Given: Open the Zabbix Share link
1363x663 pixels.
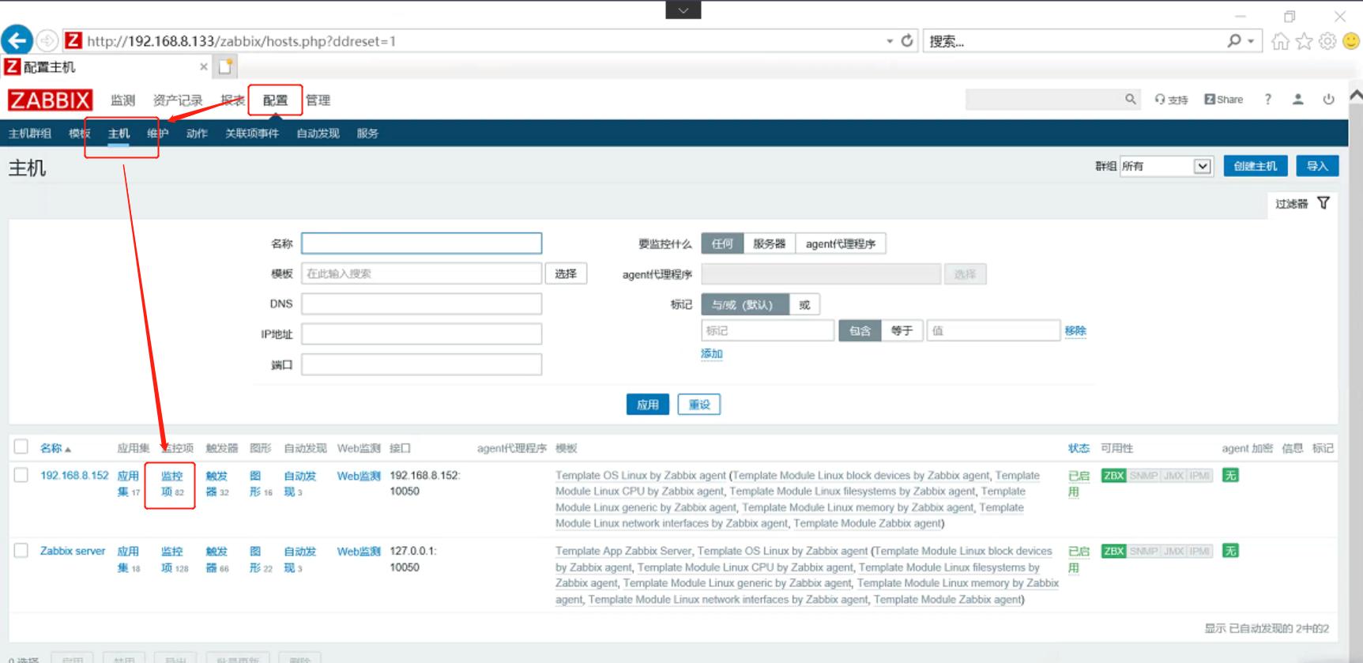Looking at the screenshot, I should tap(1223, 100).
